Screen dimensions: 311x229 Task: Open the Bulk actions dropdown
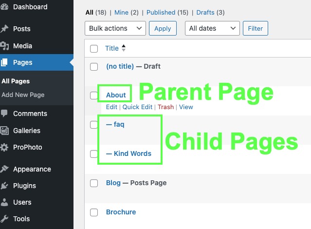115,28
